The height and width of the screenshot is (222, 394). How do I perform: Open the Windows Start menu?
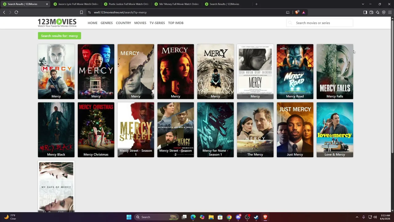point(129,217)
